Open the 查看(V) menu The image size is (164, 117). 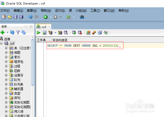(x=32, y=11)
